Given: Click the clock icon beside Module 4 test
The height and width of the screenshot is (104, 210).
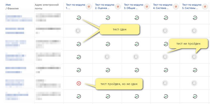Looking at the screenshot, I should 176,7.
